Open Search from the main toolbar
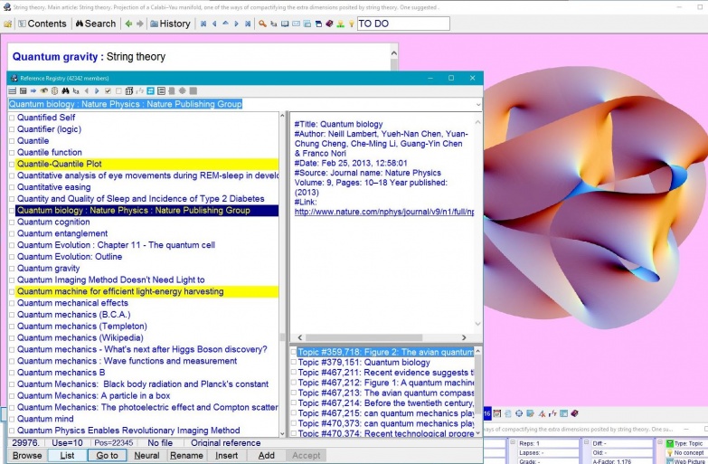The width and height of the screenshot is (708, 464). tap(93, 24)
